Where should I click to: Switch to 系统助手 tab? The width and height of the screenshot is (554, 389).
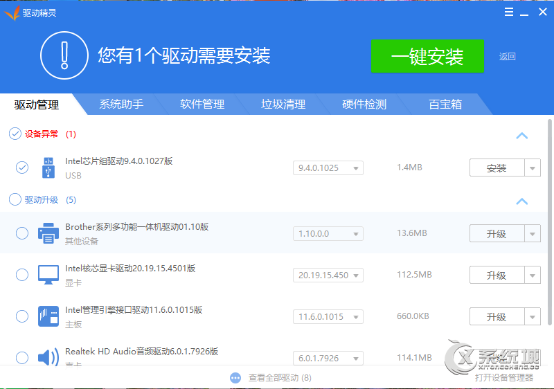[x=121, y=104]
